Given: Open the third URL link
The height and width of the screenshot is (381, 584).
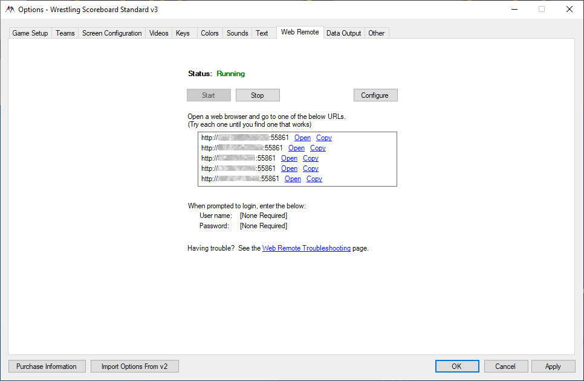Looking at the screenshot, I should point(289,158).
